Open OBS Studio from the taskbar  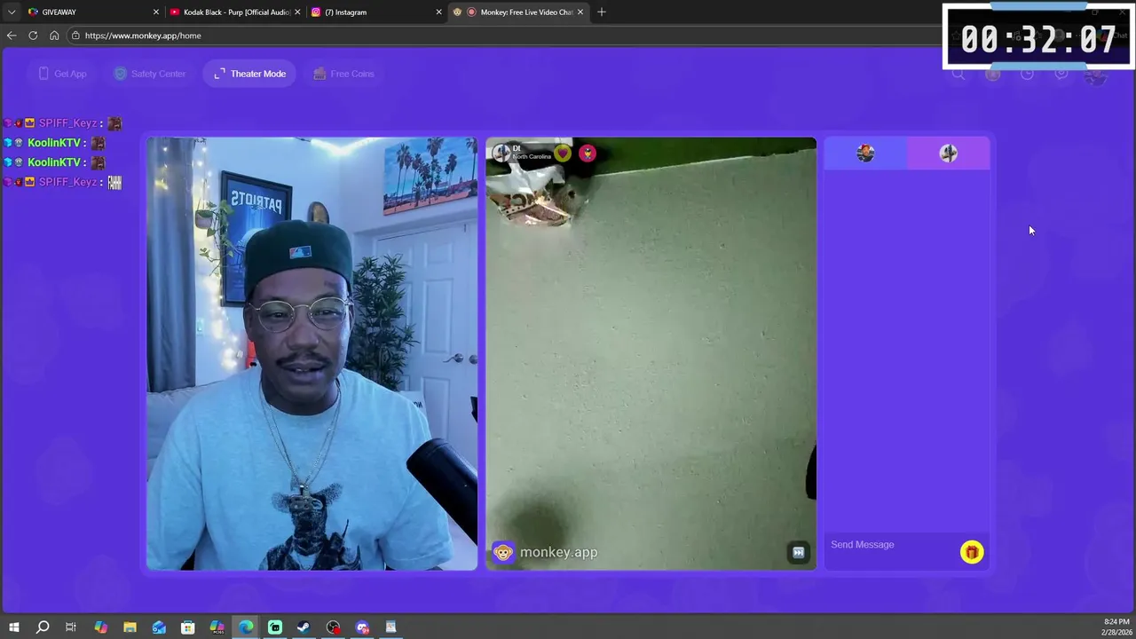point(333,627)
